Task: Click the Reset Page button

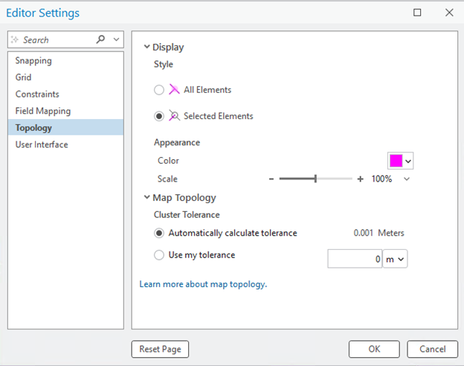Action: point(160,349)
